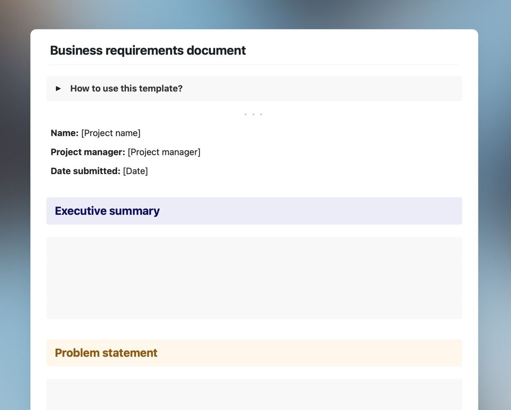511x410 pixels.
Task: Click inside the purple Executive summary callout background
Action: [319, 211]
